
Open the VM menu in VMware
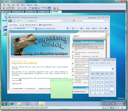pos(18,5)
